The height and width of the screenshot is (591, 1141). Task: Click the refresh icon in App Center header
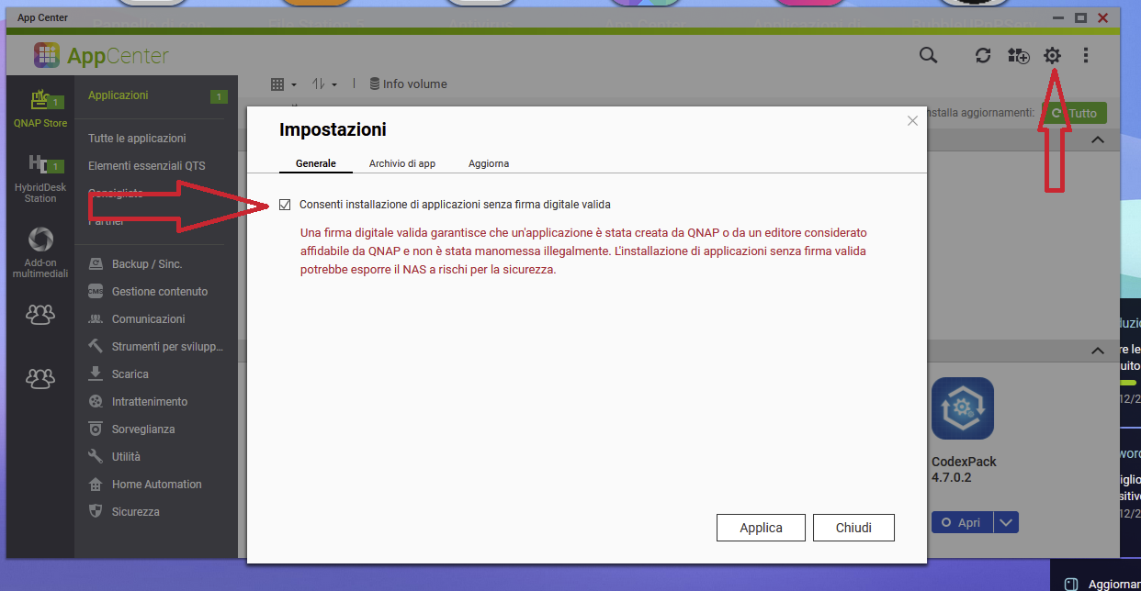[983, 56]
